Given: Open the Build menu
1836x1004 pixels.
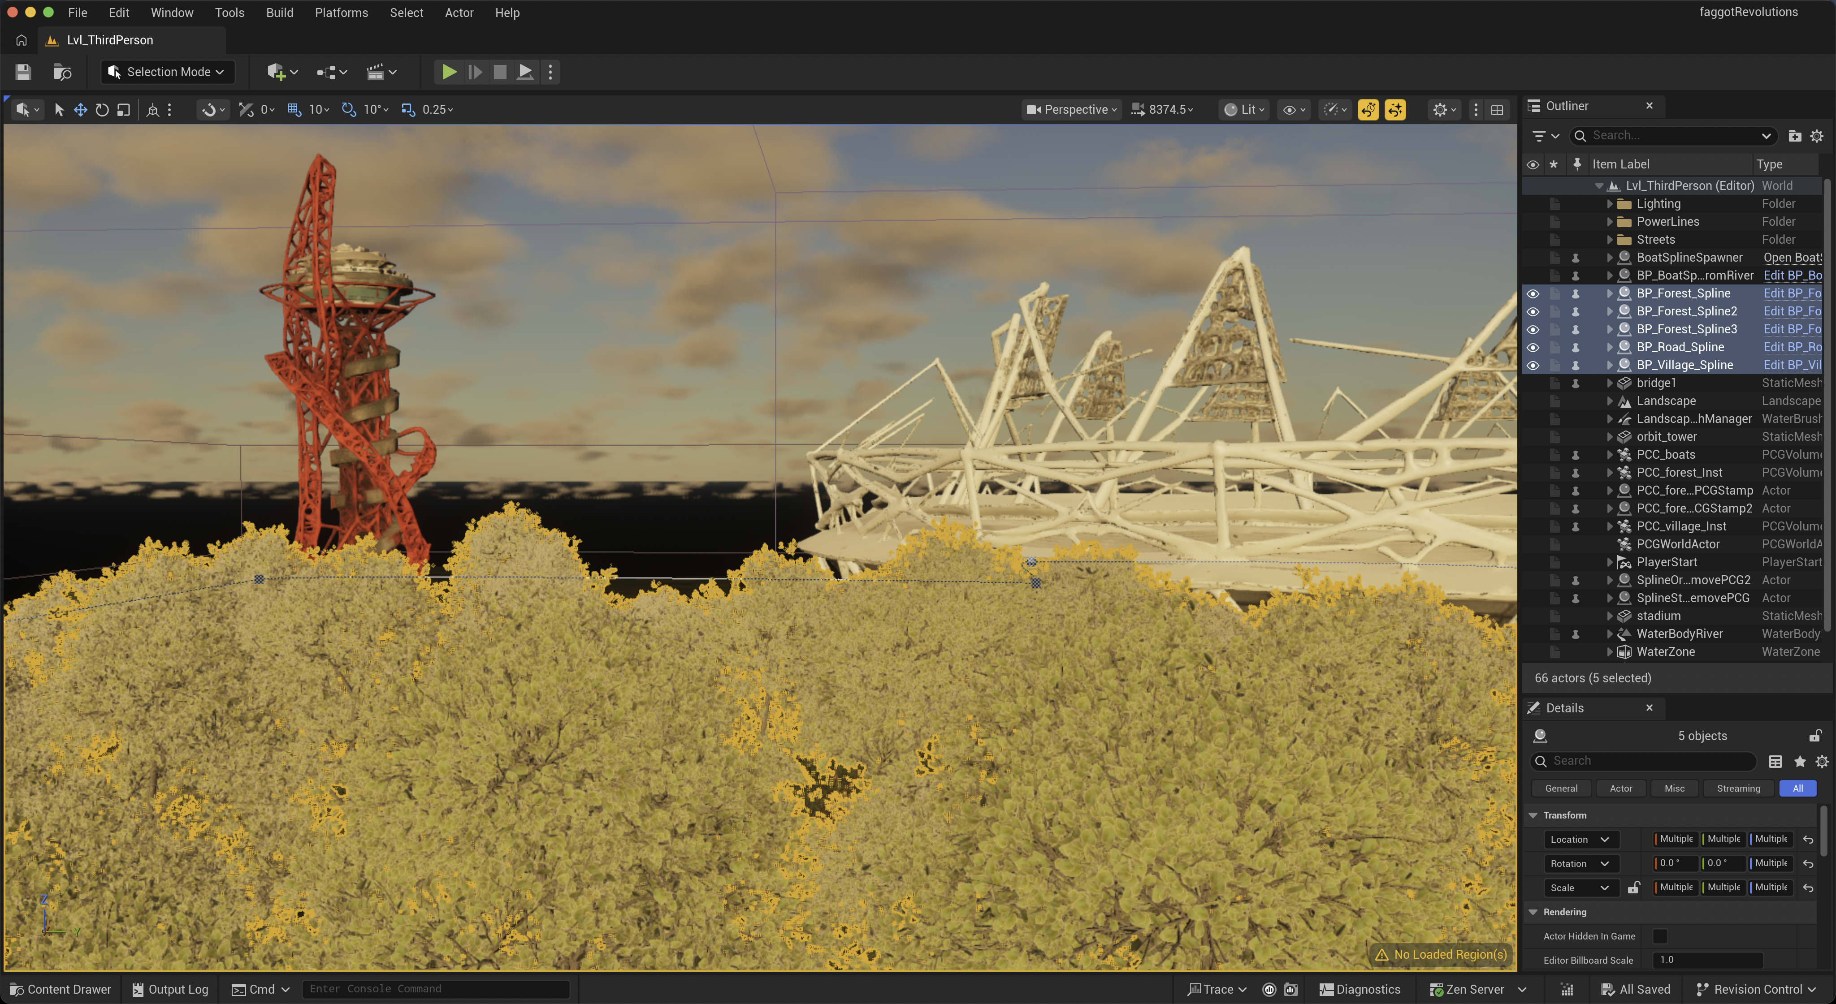Looking at the screenshot, I should [x=279, y=13].
